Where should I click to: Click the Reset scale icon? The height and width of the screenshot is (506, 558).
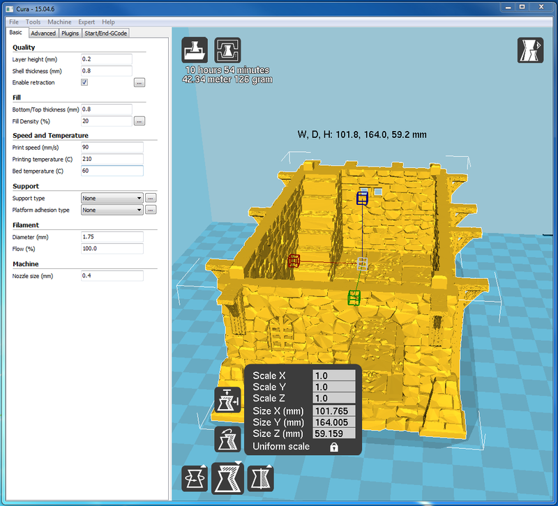[228, 439]
